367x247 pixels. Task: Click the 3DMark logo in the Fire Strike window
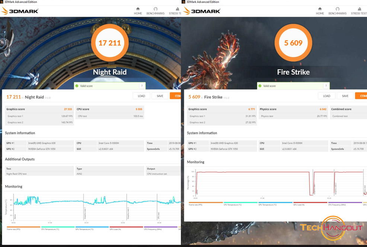[202, 11]
